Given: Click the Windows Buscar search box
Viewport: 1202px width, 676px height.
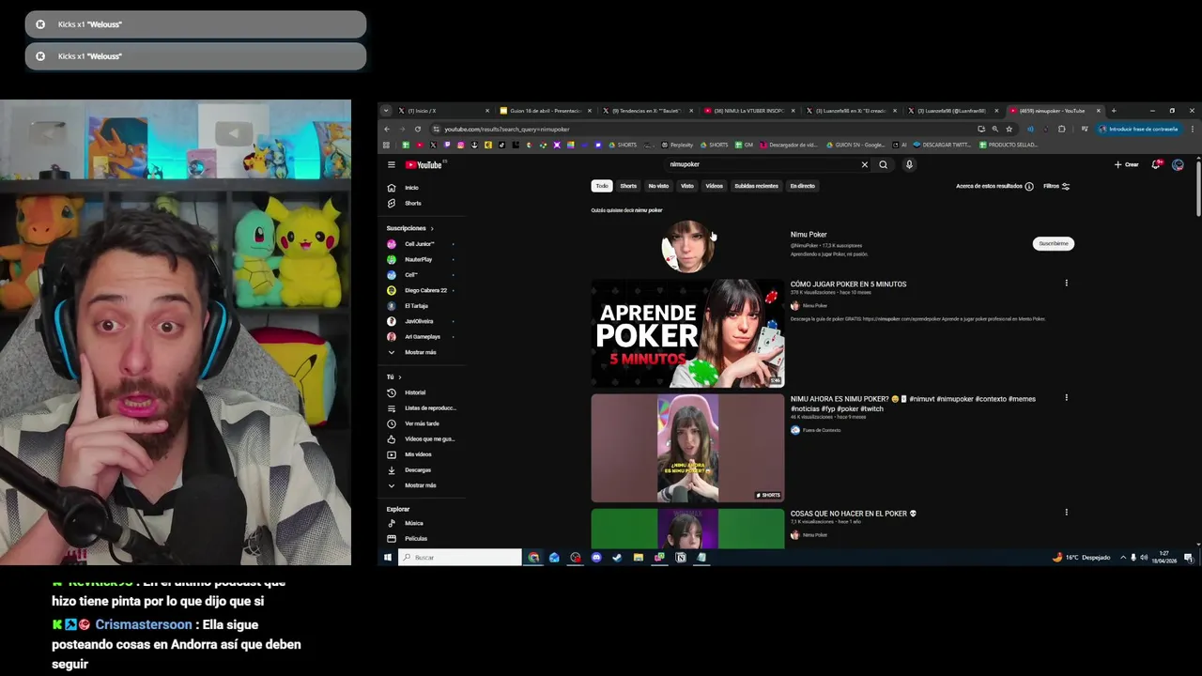Looking at the screenshot, I should tap(460, 558).
